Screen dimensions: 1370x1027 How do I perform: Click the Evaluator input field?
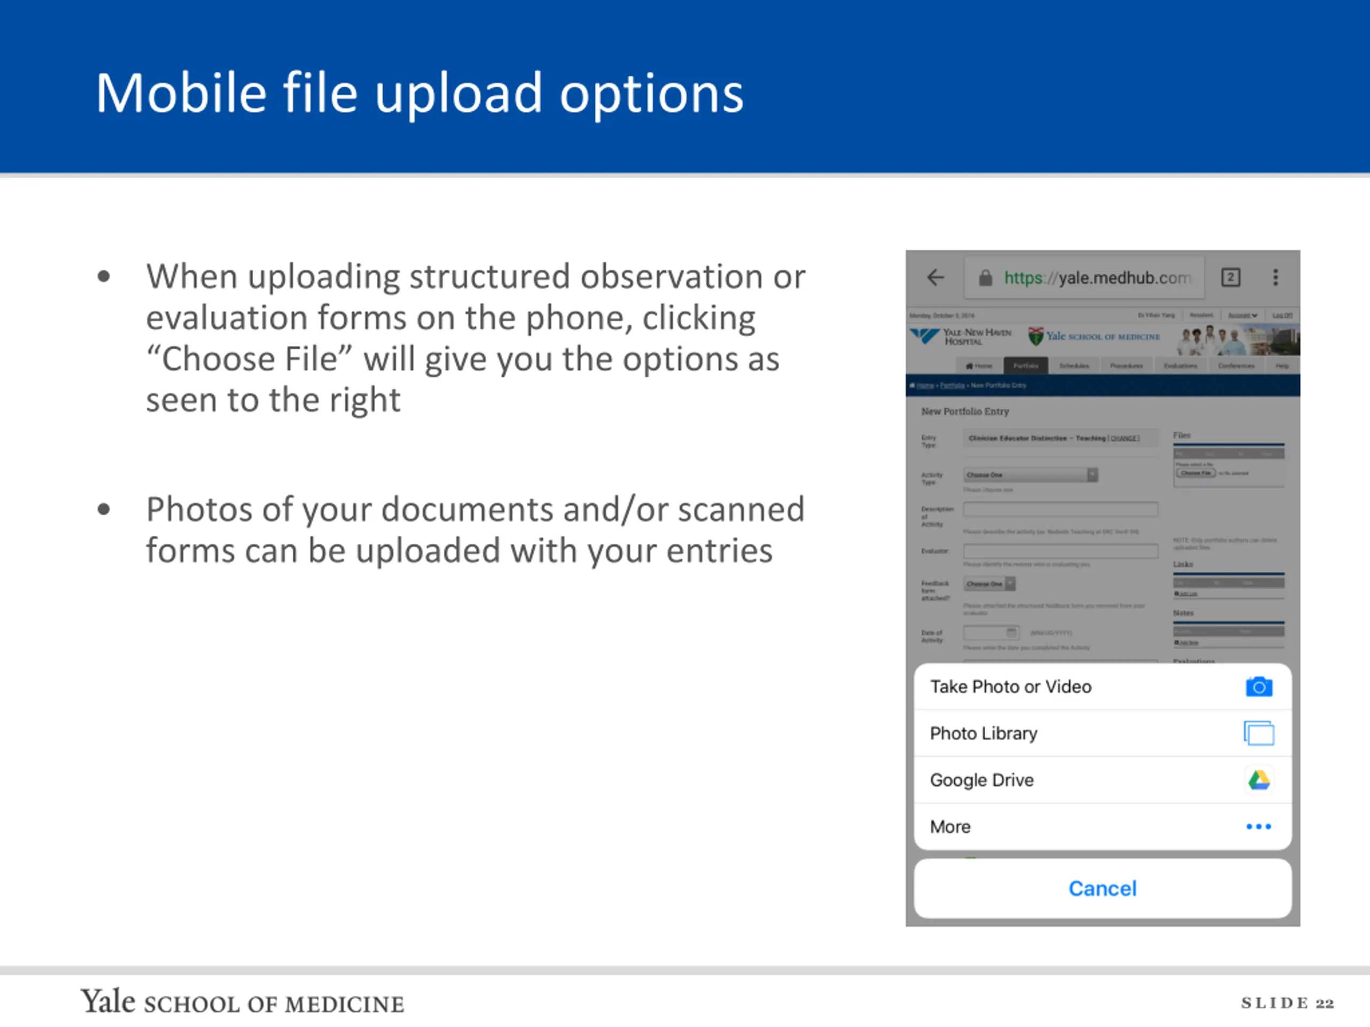click(1060, 551)
